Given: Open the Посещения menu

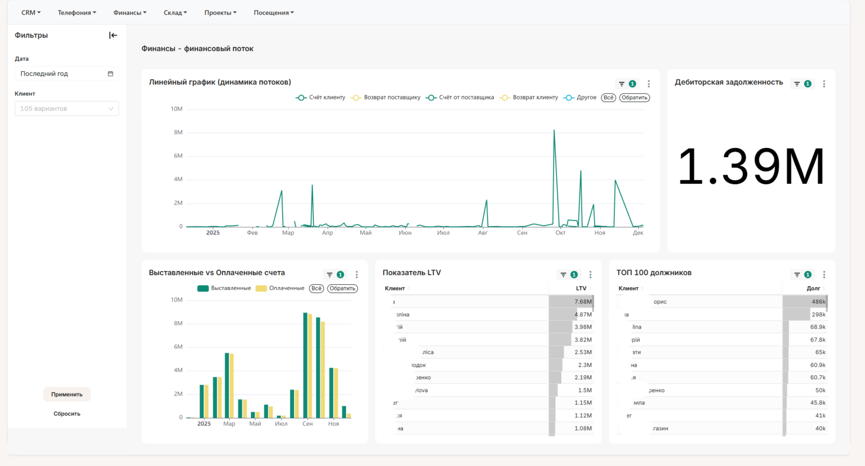Looking at the screenshot, I should point(274,12).
